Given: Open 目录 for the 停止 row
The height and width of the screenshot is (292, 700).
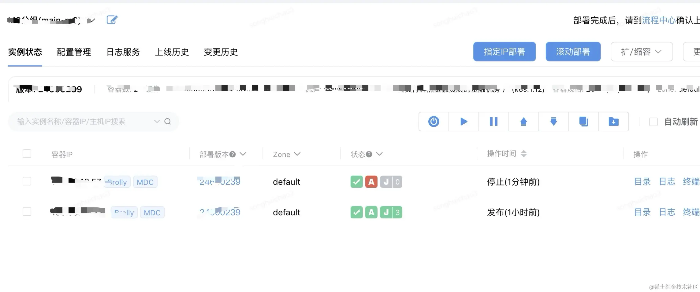Looking at the screenshot, I should tap(642, 182).
